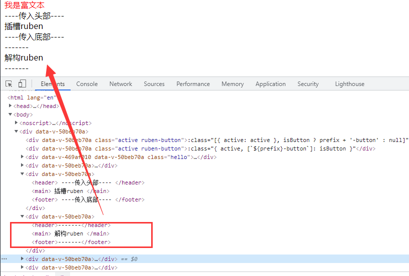Viewport: 409px width, 276px height.
Task: Click the 解构ruben text in page
Action: click(x=24, y=57)
